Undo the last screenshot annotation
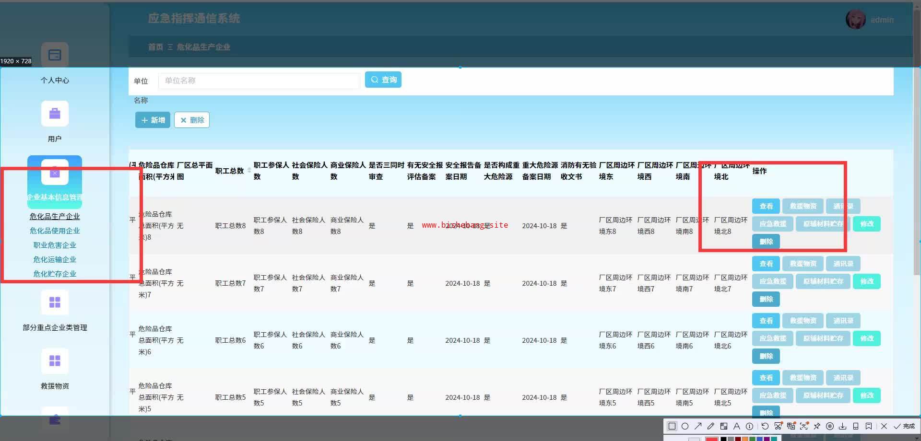921x441 pixels. pyautogui.click(x=765, y=426)
